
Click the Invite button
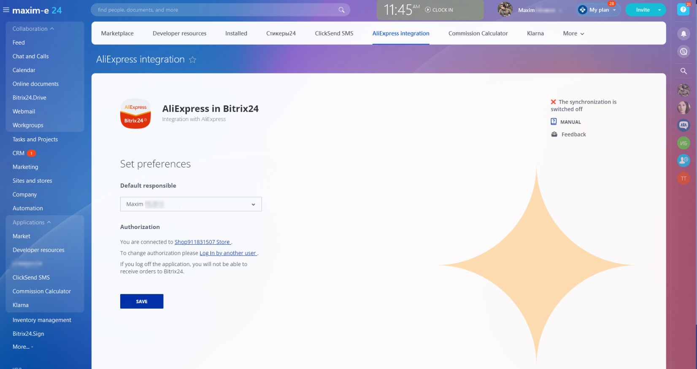[643, 10]
